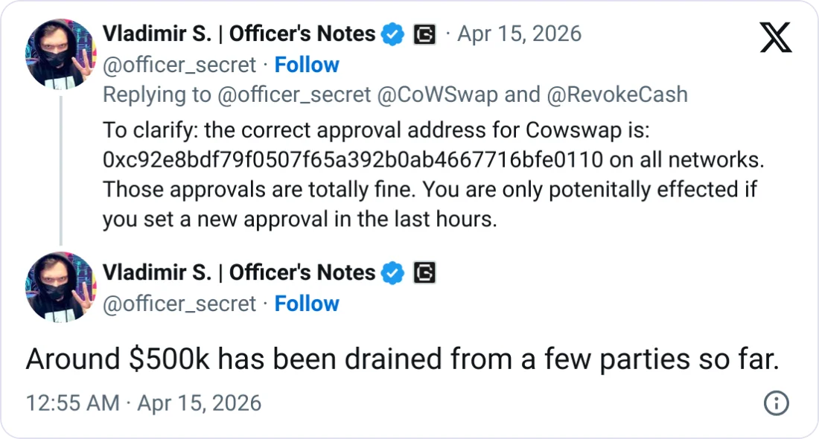Open the top tweet's author name link

pyautogui.click(x=238, y=34)
